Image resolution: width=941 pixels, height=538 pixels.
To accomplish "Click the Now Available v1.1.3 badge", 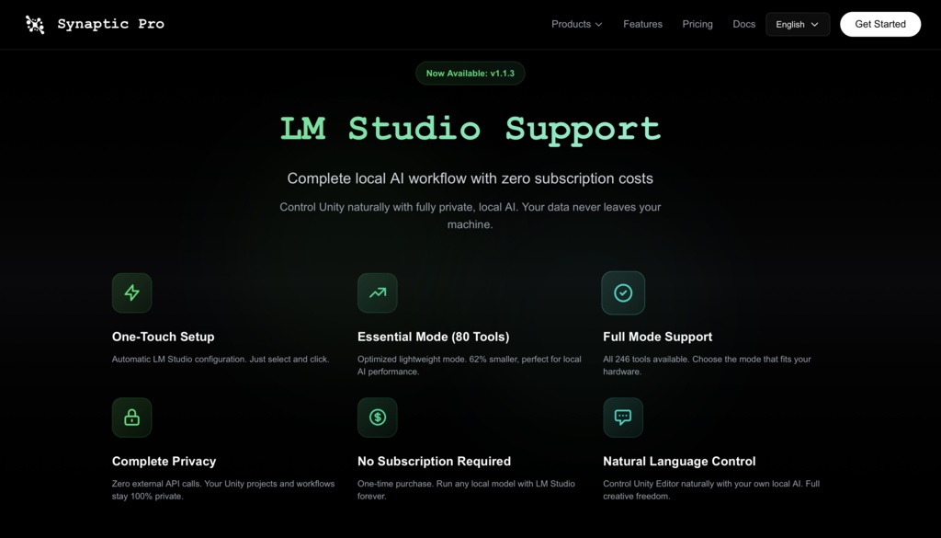I will point(470,74).
